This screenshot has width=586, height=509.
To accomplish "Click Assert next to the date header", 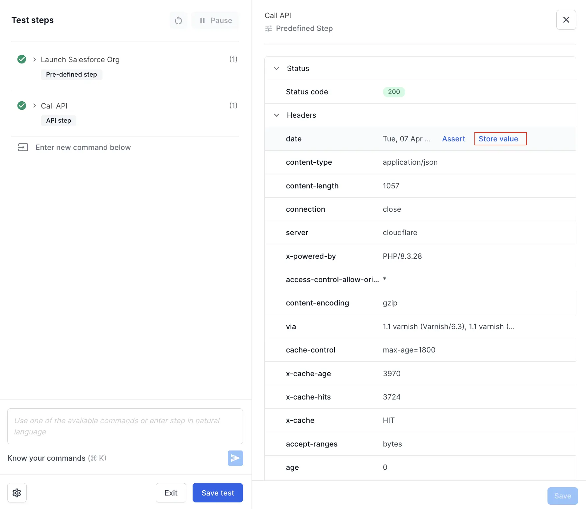I will 453,138.
